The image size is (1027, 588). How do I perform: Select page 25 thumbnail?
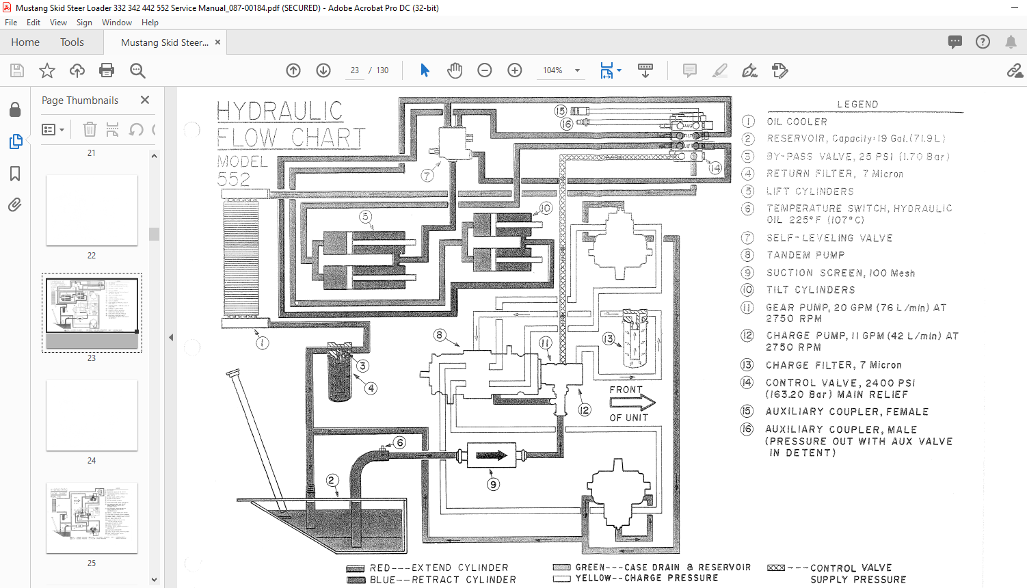coord(92,518)
